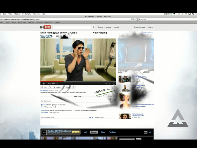Open the Kareena Chammak Challo thumbnail
The image size is (197, 148).
click(125, 116)
